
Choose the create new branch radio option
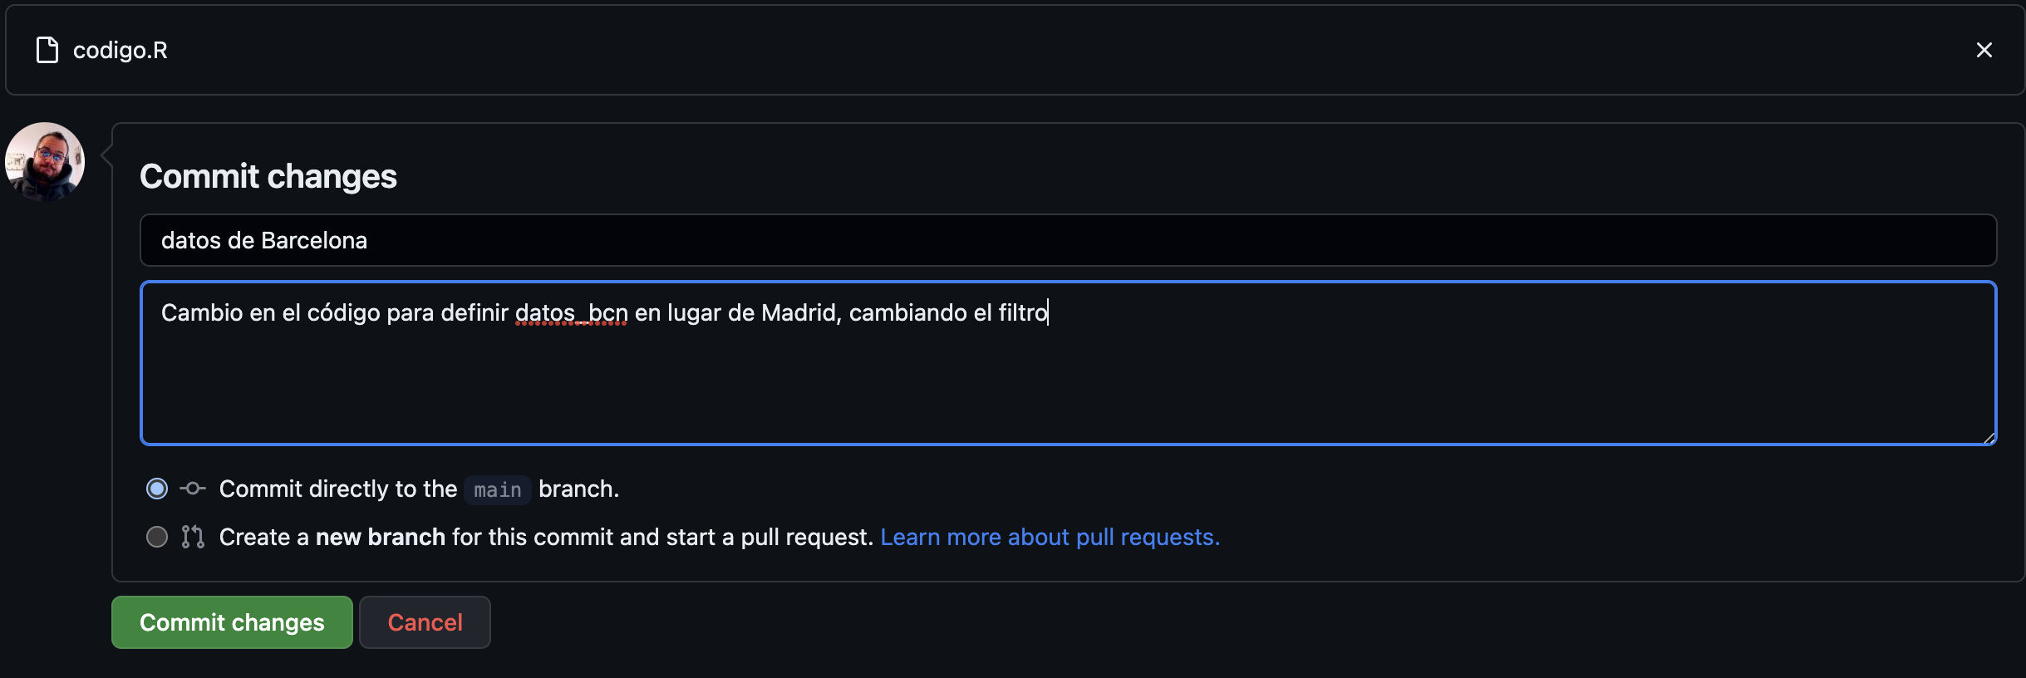tap(157, 537)
